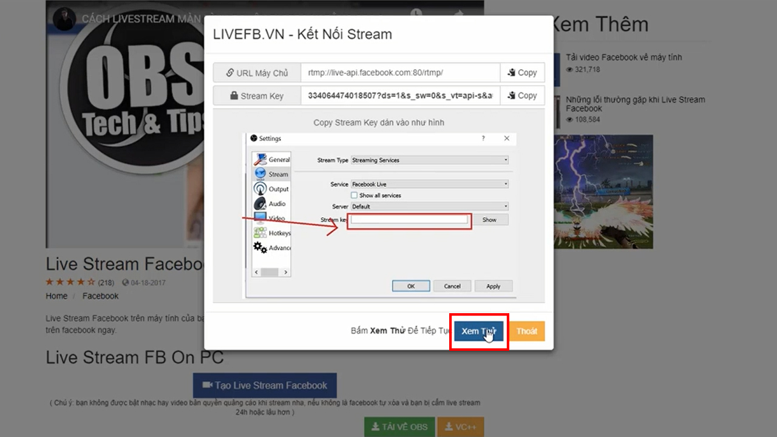
Task: Click the lightning game video thumbnail
Action: click(603, 191)
